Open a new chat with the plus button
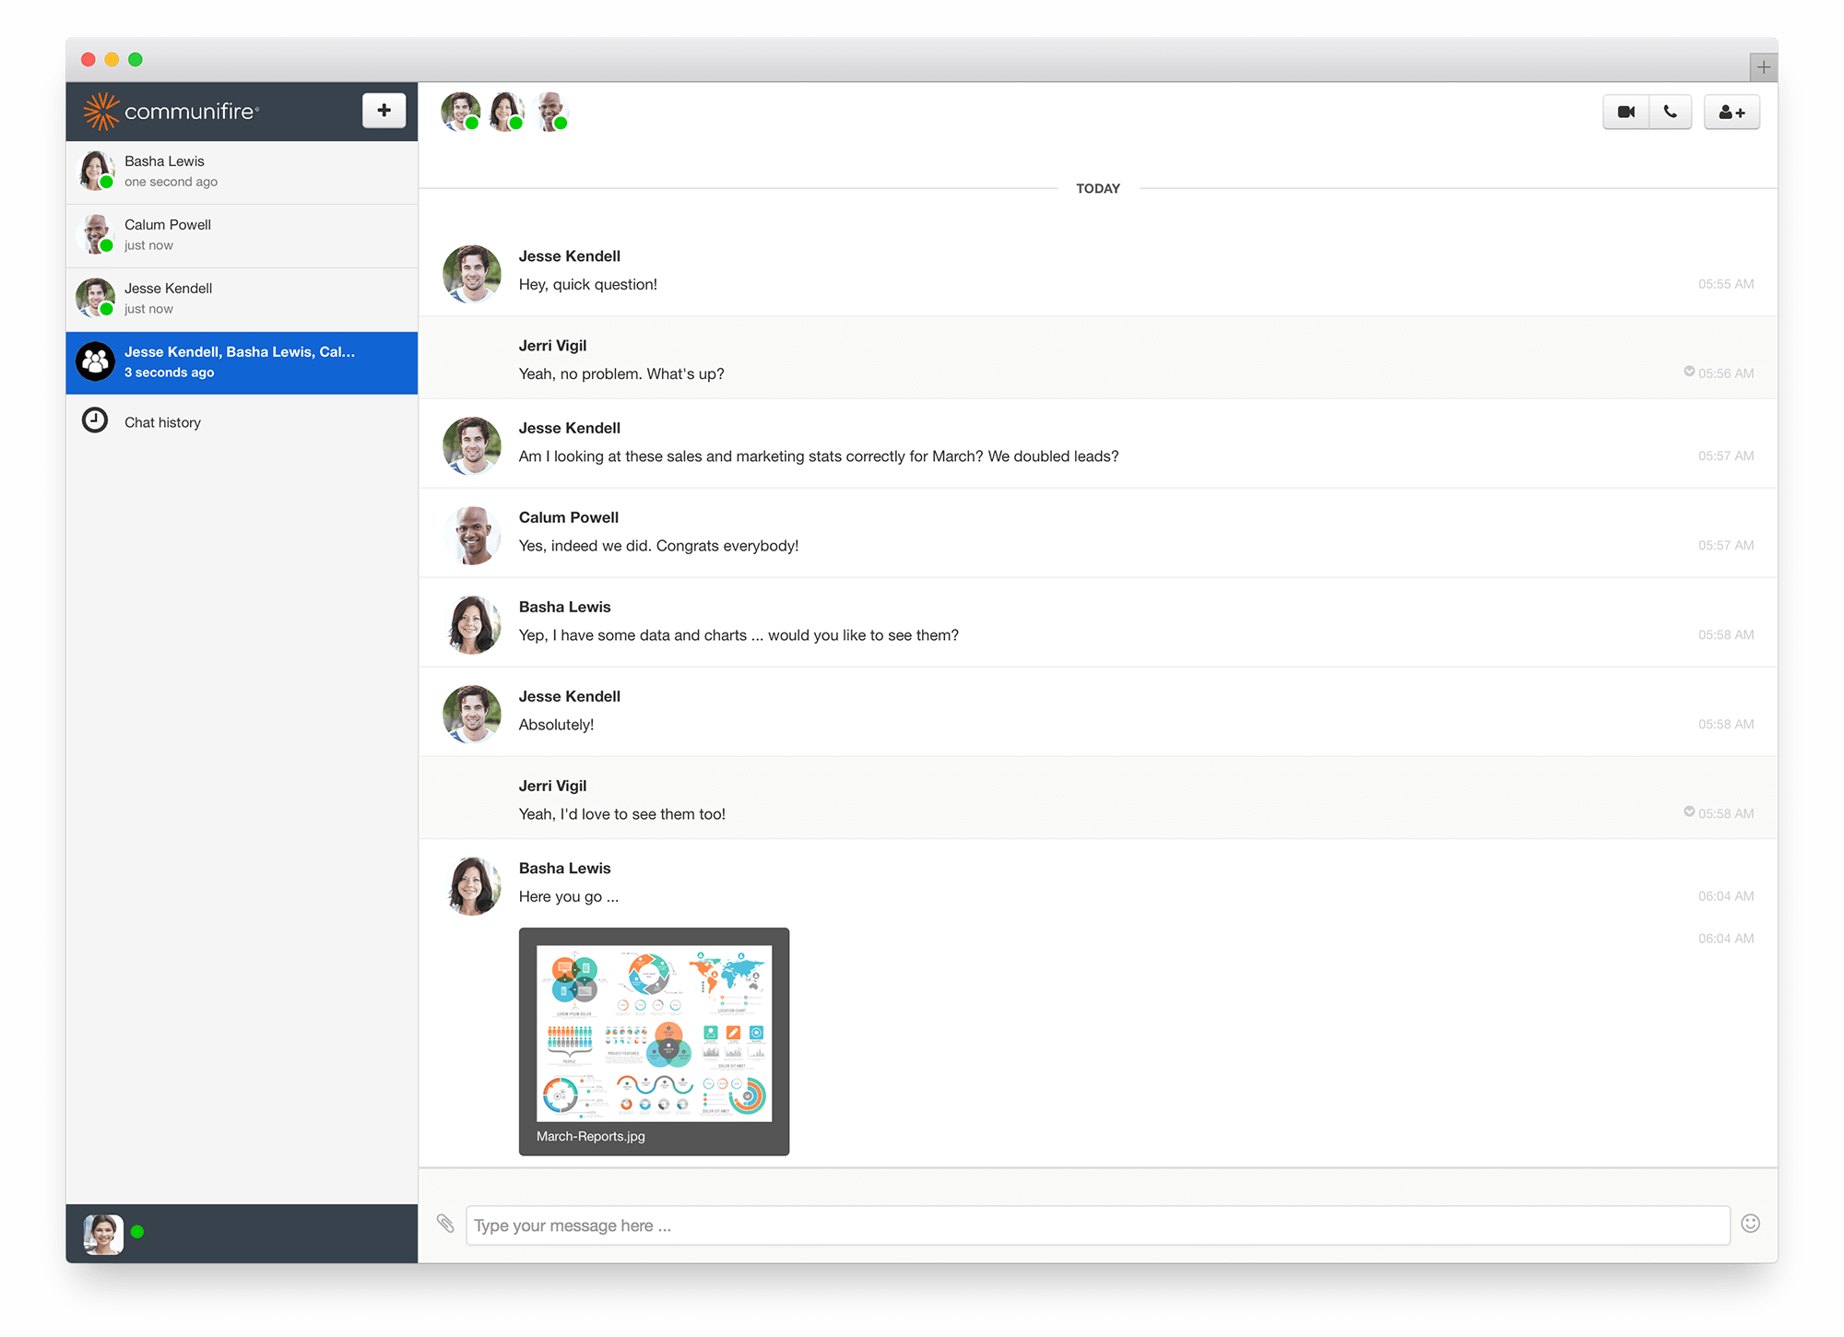 pyautogui.click(x=384, y=110)
